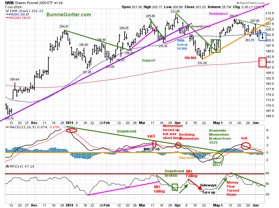The width and height of the screenshot is (279, 208).
Task: Click the 199.16 price label
Action: [163, 46]
